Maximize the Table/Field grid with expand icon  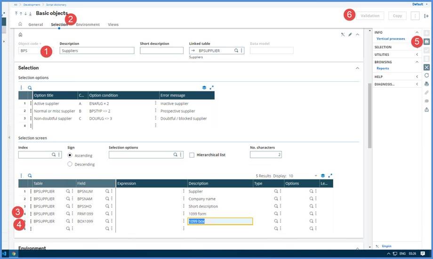coord(330,176)
